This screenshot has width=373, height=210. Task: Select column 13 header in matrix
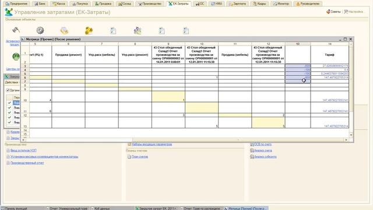pyautogui.click(x=298, y=44)
